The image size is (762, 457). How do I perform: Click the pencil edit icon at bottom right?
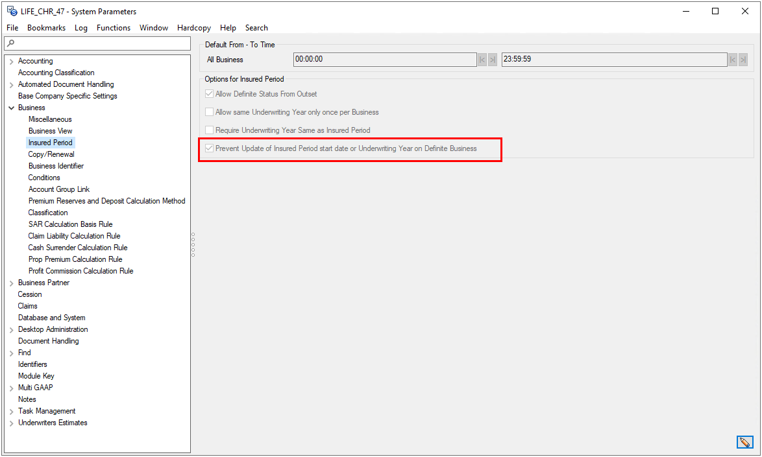coord(744,442)
